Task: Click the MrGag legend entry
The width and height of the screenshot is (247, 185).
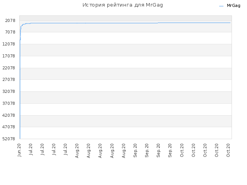Action: [230, 6]
